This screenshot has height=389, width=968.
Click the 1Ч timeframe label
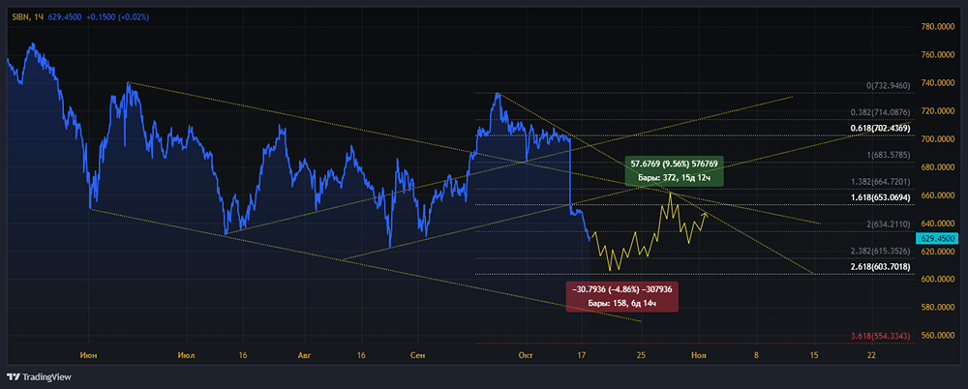39,16
